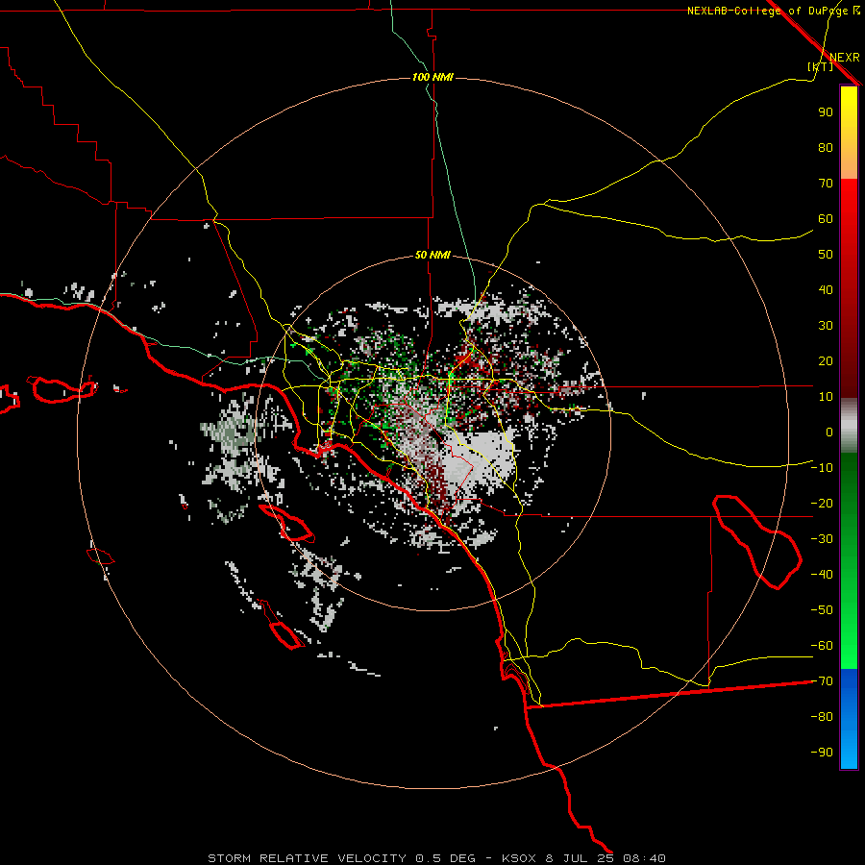Viewport: 865px width, 865px height.
Task: Select the 90 value on the velocity scale
Action: point(826,112)
